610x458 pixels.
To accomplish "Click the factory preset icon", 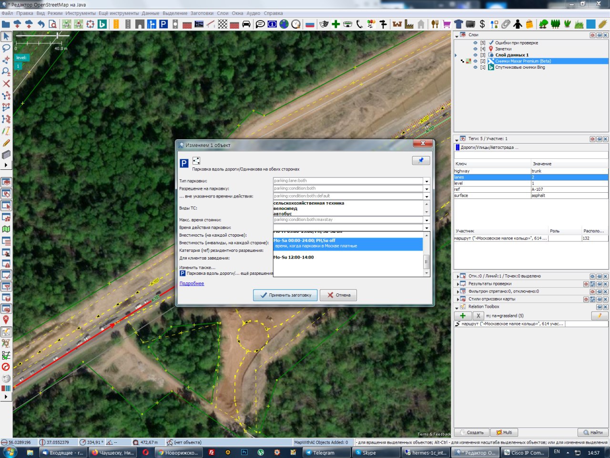I will tap(409, 24).
